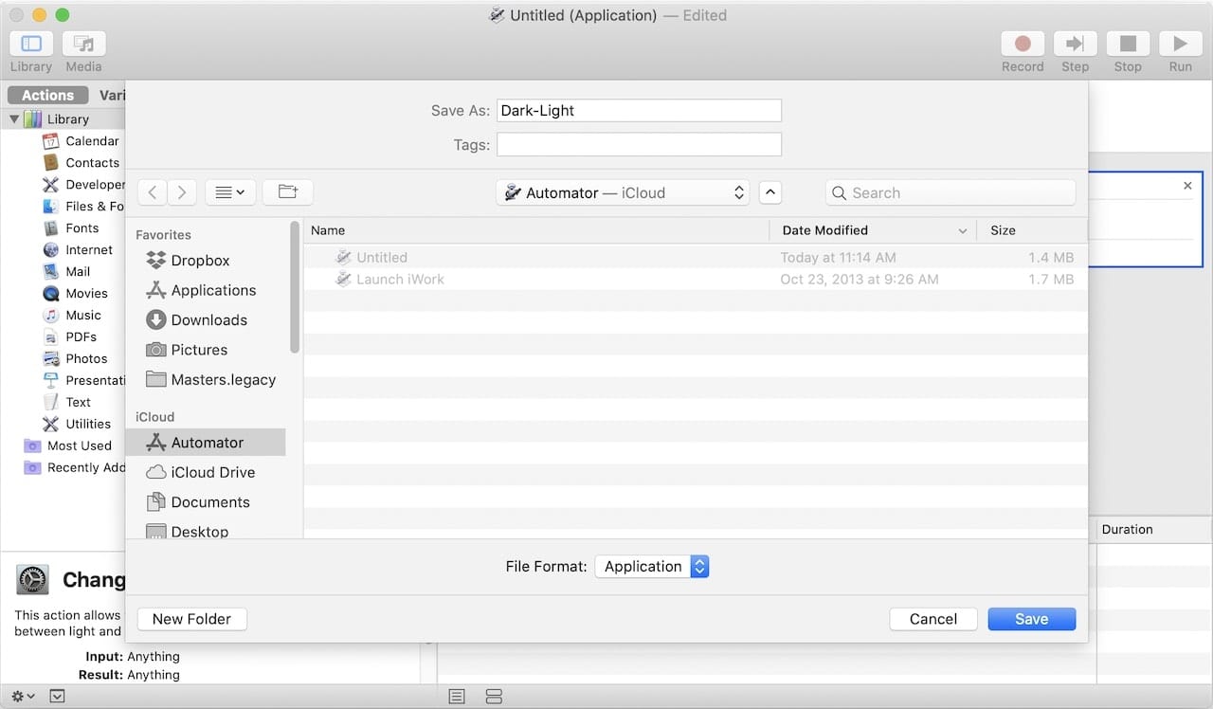Image resolution: width=1213 pixels, height=709 pixels.
Task: Click the Stop workflow icon
Action: coord(1128,44)
